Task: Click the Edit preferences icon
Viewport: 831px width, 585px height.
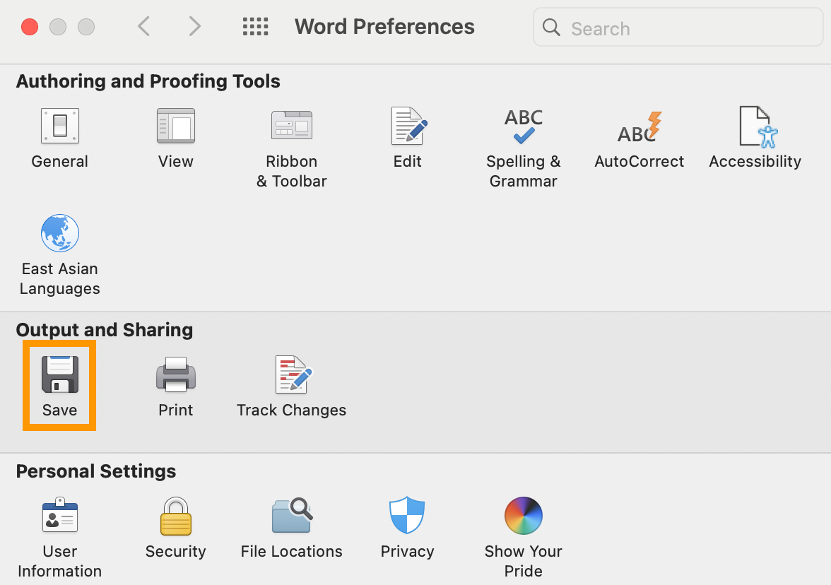Action: coord(408,127)
